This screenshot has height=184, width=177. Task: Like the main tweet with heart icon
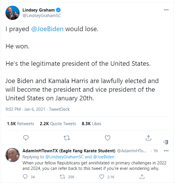(x=108, y=138)
